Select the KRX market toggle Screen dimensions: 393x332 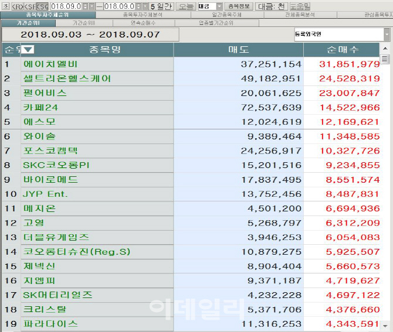pyautogui.click(x=18, y=6)
